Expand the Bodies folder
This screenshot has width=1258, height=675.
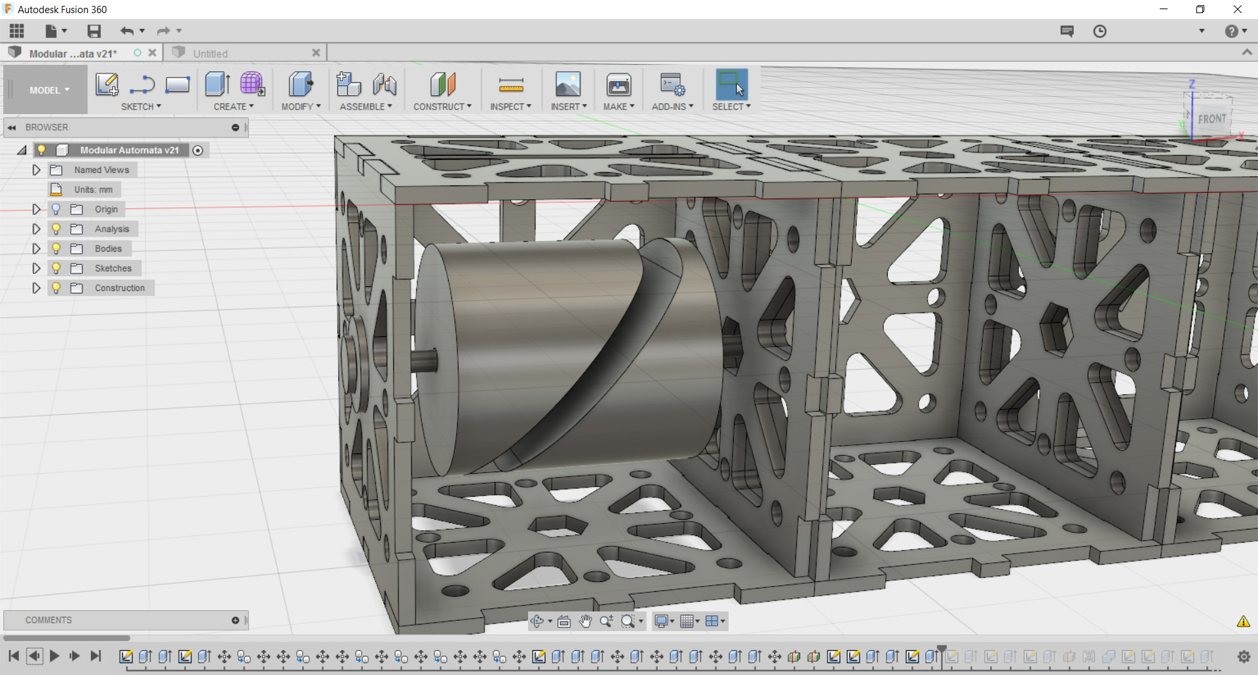pyautogui.click(x=36, y=248)
